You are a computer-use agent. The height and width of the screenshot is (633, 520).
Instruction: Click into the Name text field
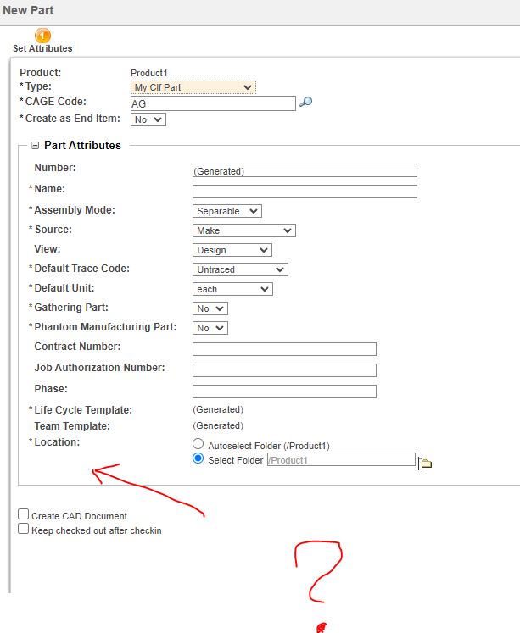click(305, 192)
